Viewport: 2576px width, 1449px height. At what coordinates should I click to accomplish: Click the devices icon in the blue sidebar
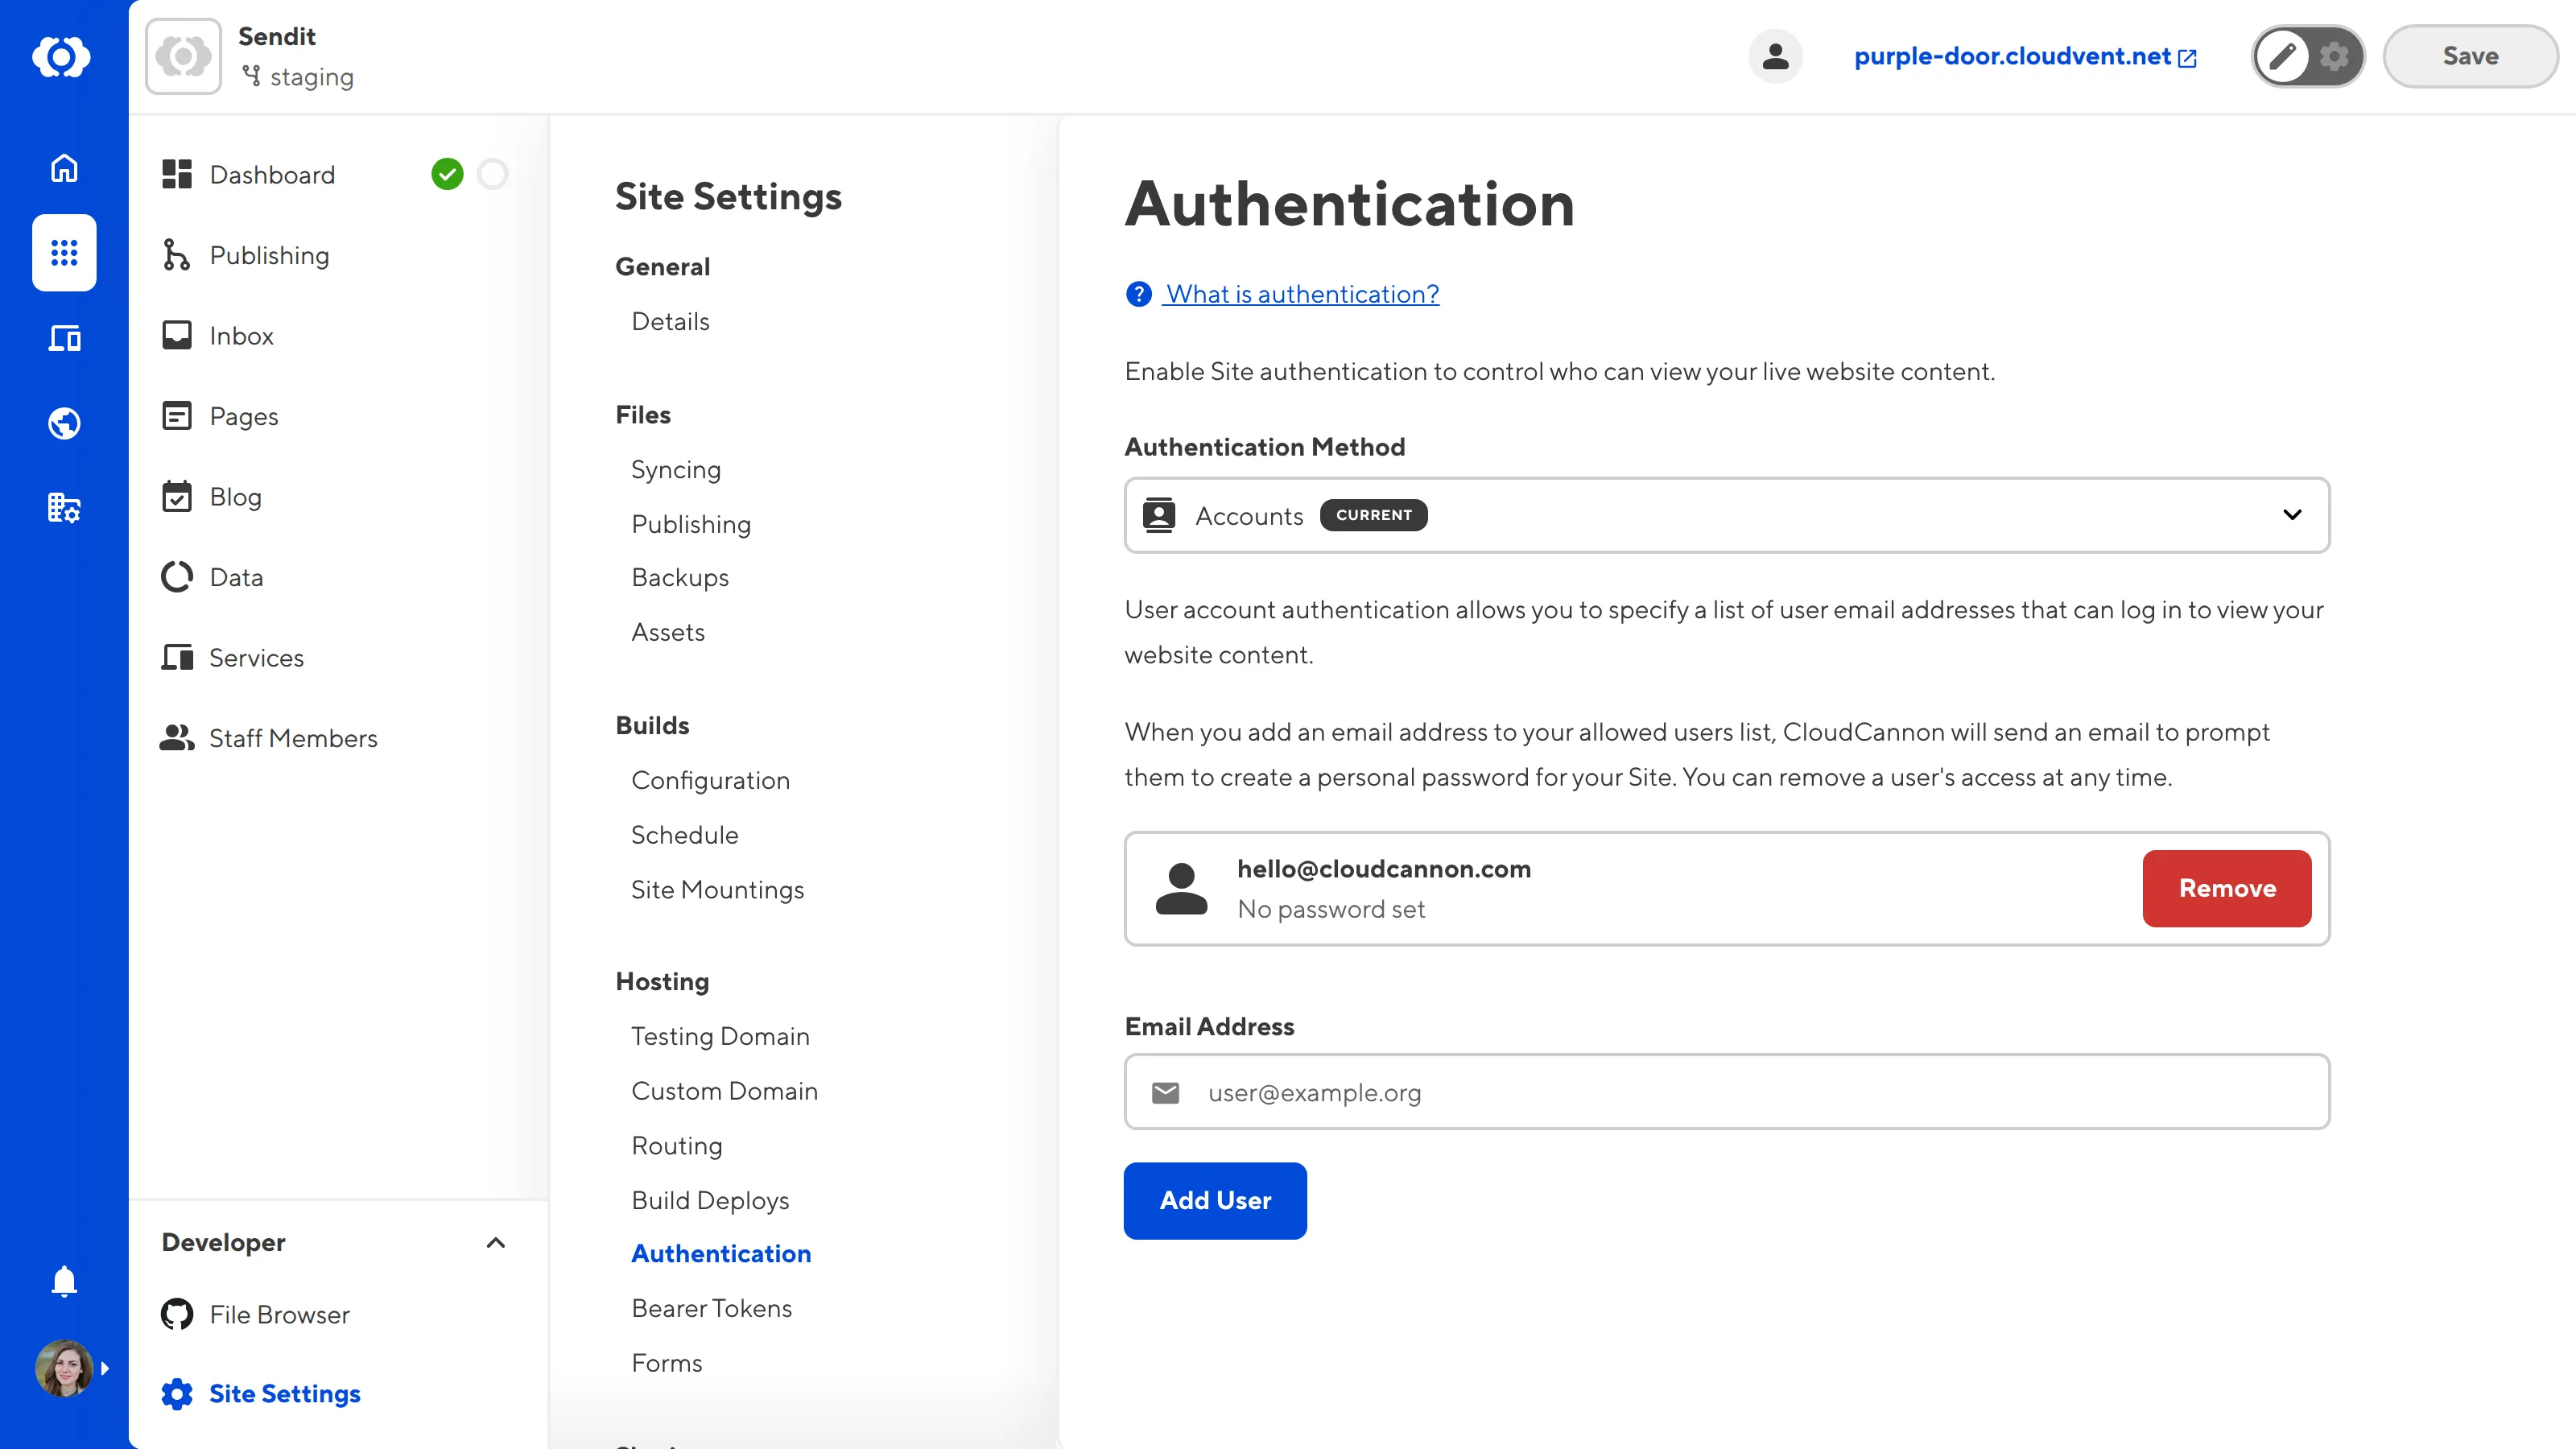pyautogui.click(x=63, y=338)
